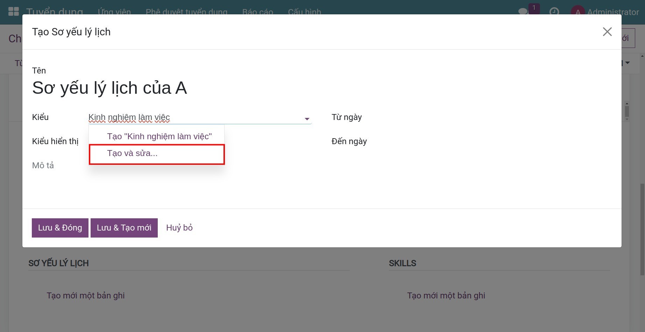
Task: Open the Cấu hình menu
Action: pos(304,12)
